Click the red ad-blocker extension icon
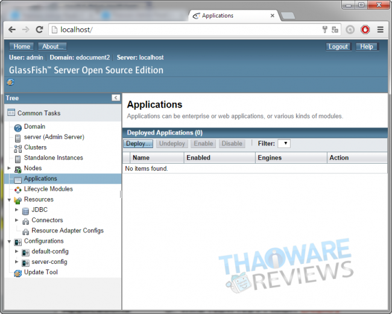 point(365,30)
